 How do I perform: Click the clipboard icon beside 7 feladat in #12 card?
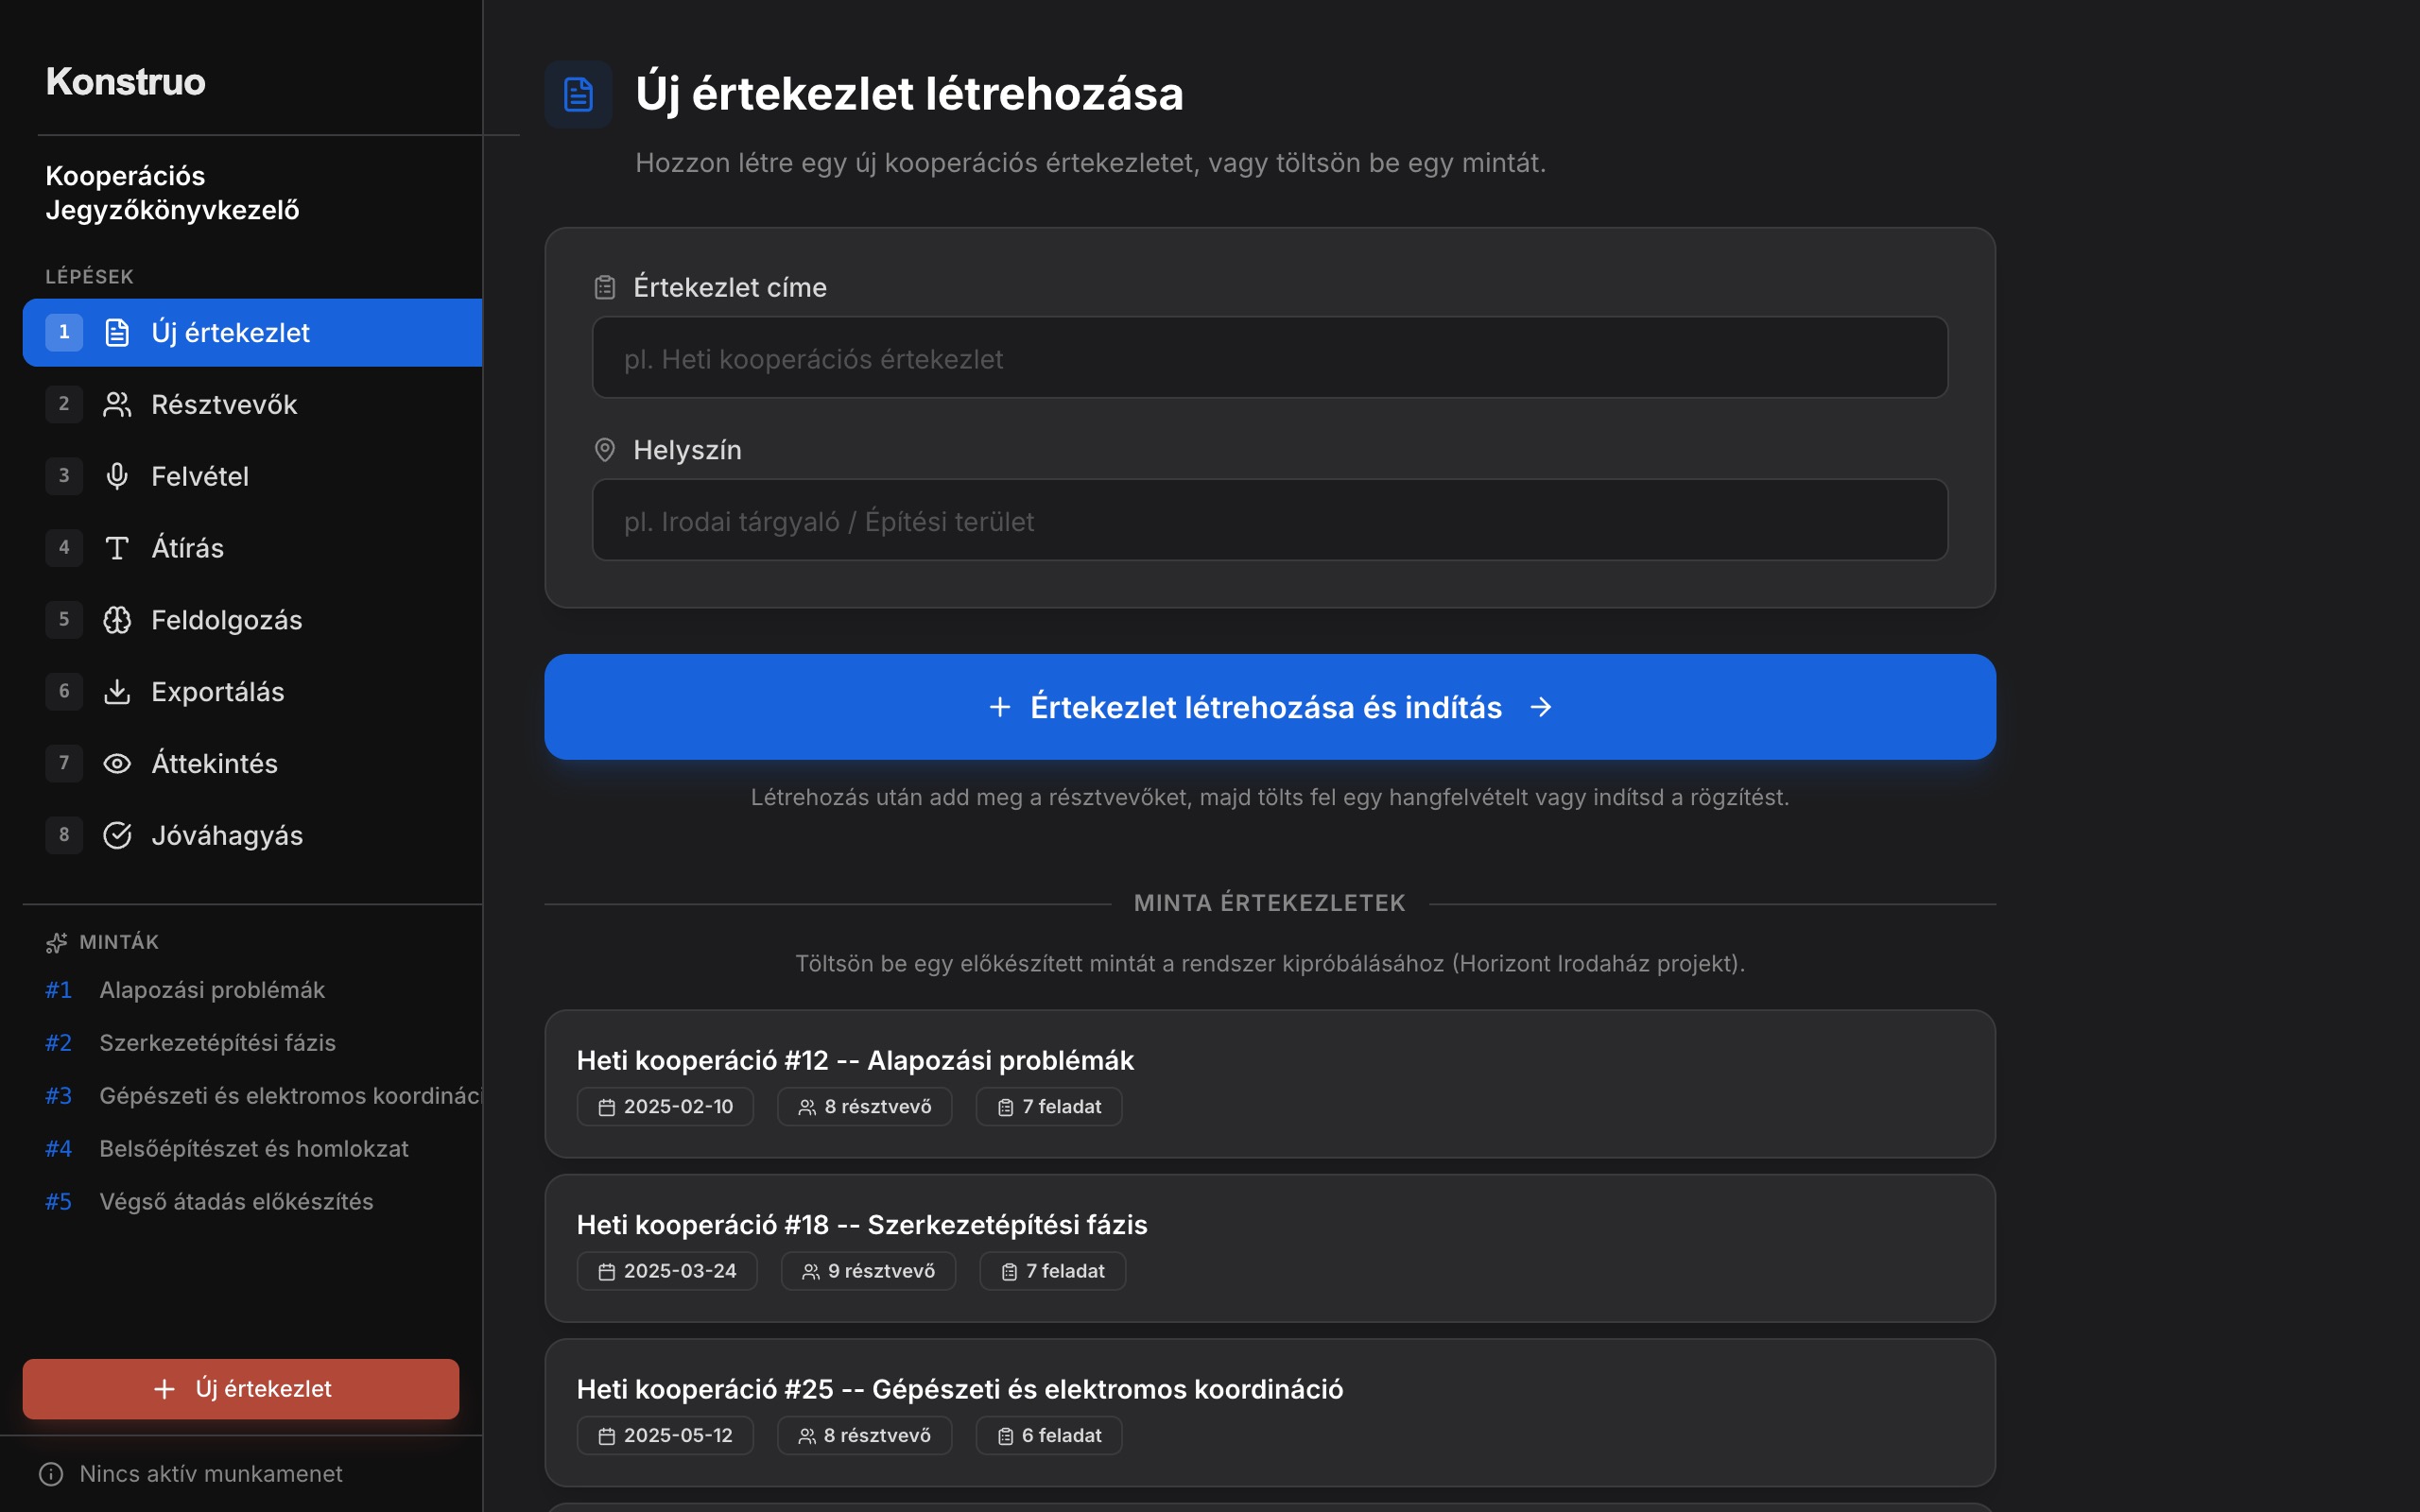pos(1006,1108)
